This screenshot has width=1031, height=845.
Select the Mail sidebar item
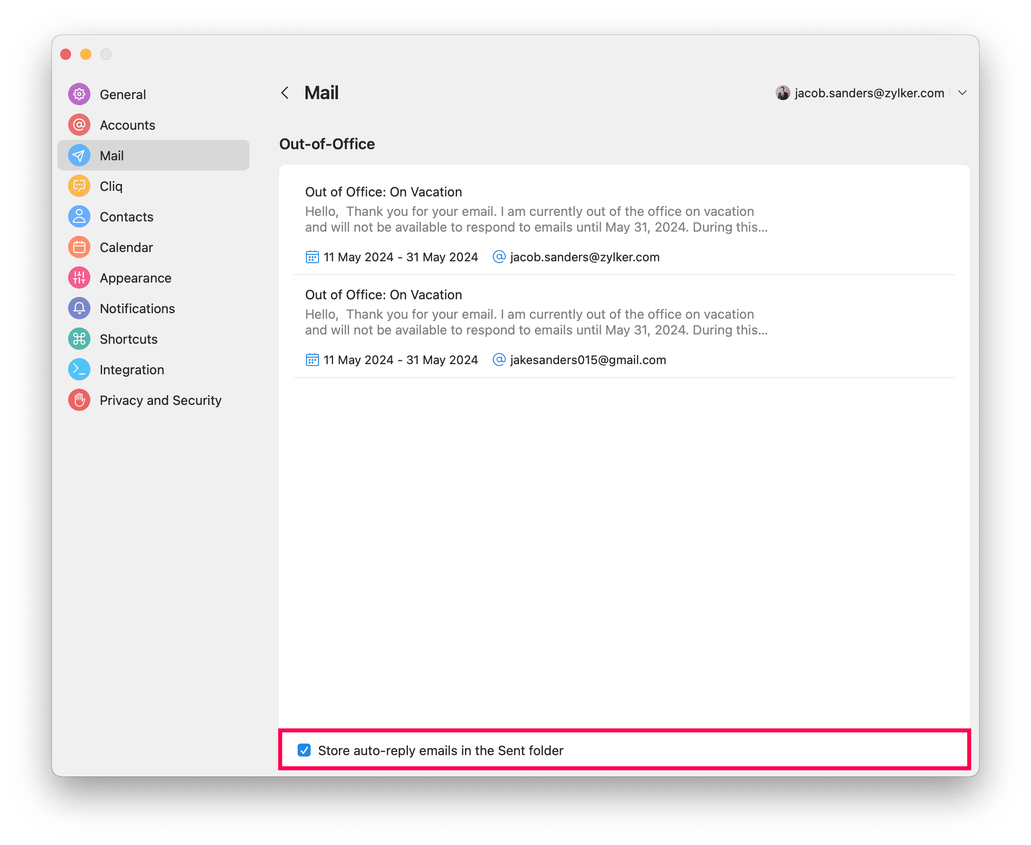pyautogui.click(x=153, y=155)
